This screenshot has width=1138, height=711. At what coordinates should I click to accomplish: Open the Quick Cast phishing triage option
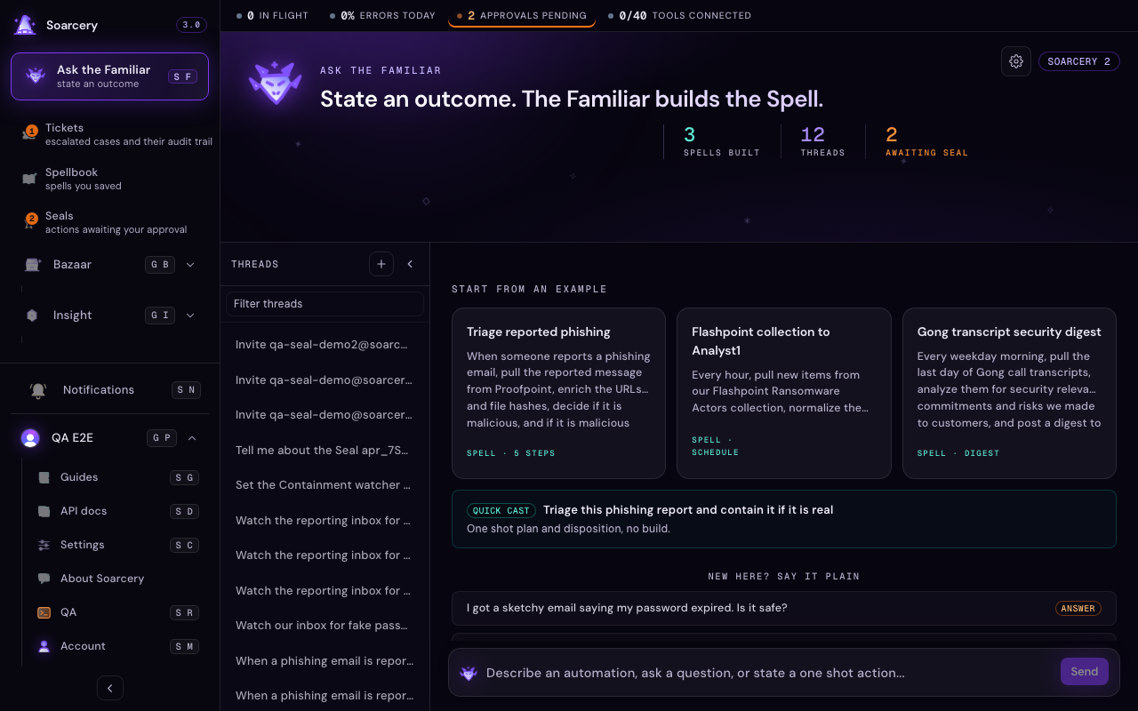[783, 519]
